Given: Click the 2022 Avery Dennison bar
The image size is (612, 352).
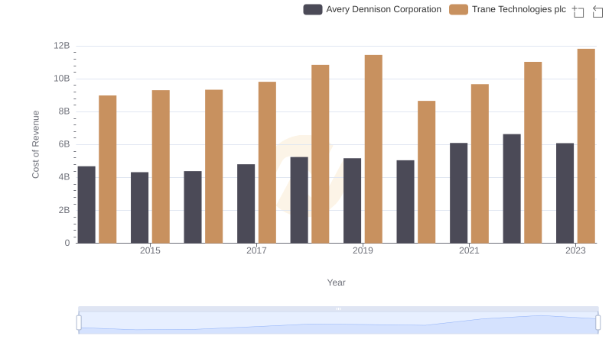Looking at the screenshot, I should click(512, 189).
